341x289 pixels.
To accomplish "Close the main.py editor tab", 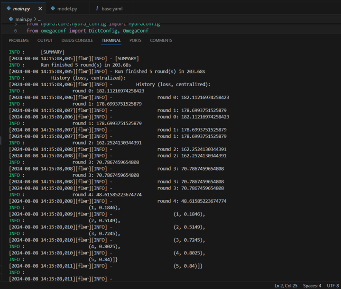I will pos(40,9).
